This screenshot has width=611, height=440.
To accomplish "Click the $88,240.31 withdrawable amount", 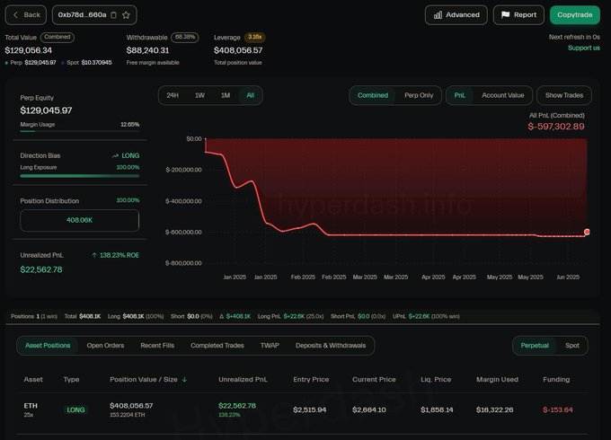I will 147,50.
